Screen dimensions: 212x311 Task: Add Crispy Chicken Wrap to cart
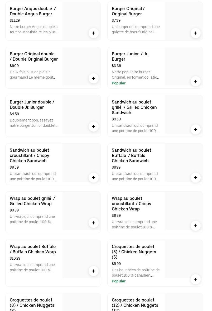coord(196,226)
